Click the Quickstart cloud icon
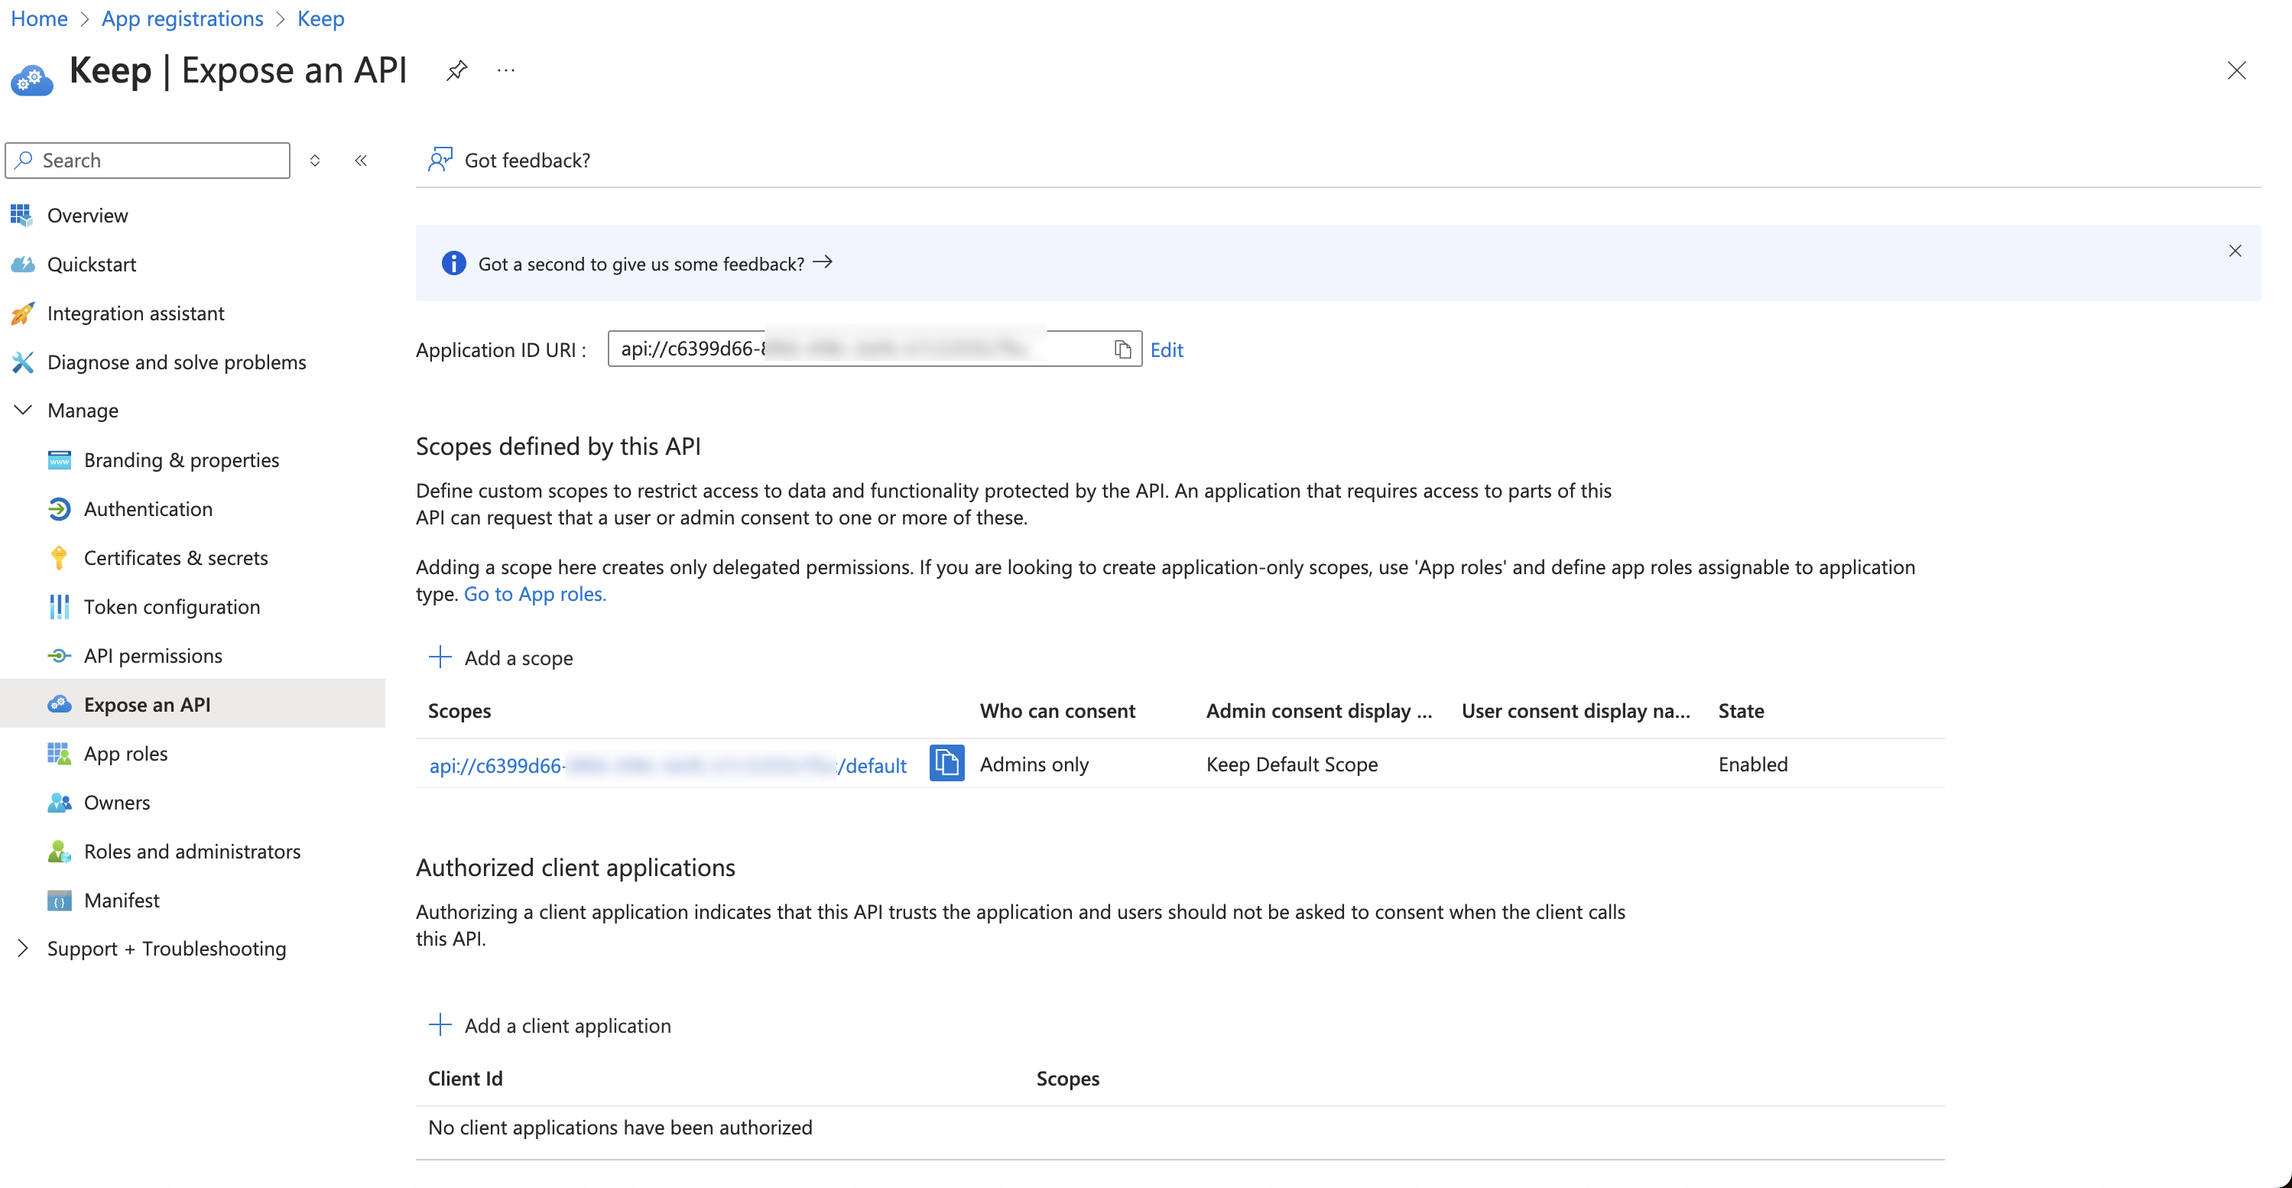Image resolution: width=2292 pixels, height=1188 pixels. coord(22,264)
